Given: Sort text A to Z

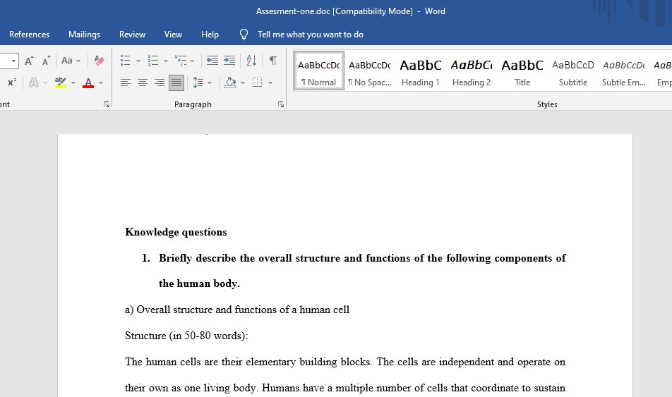Looking at the screenshot, I should pos(251,61).
